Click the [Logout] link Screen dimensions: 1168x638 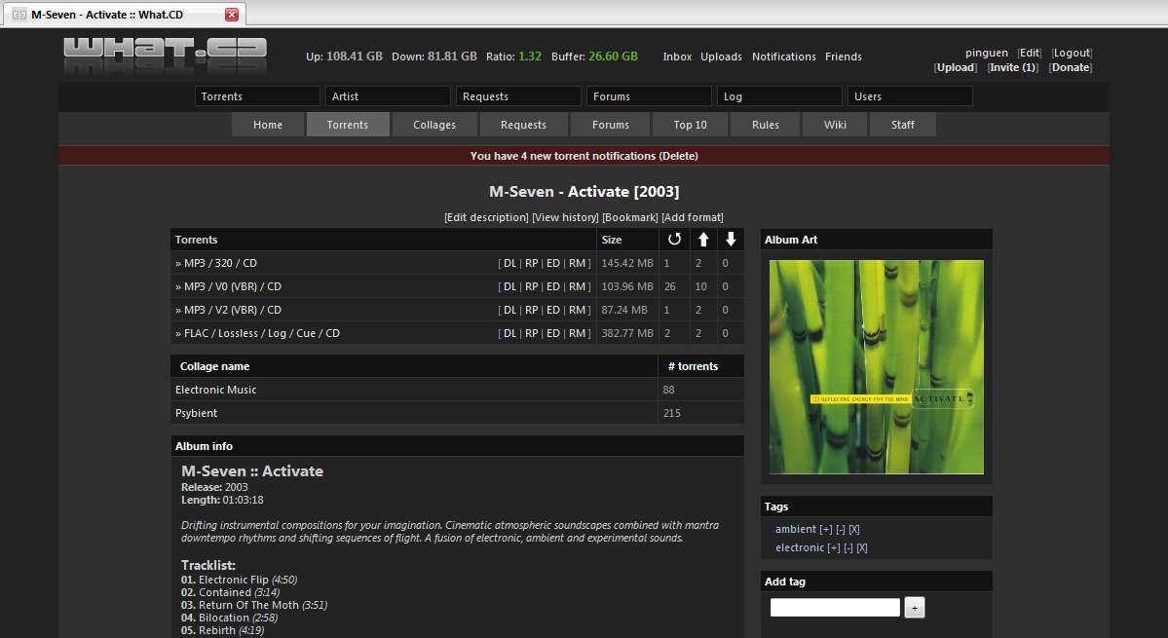pos(1072,53)
